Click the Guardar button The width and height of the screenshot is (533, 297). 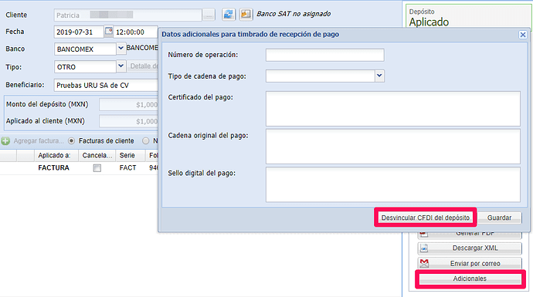(499, 218)
